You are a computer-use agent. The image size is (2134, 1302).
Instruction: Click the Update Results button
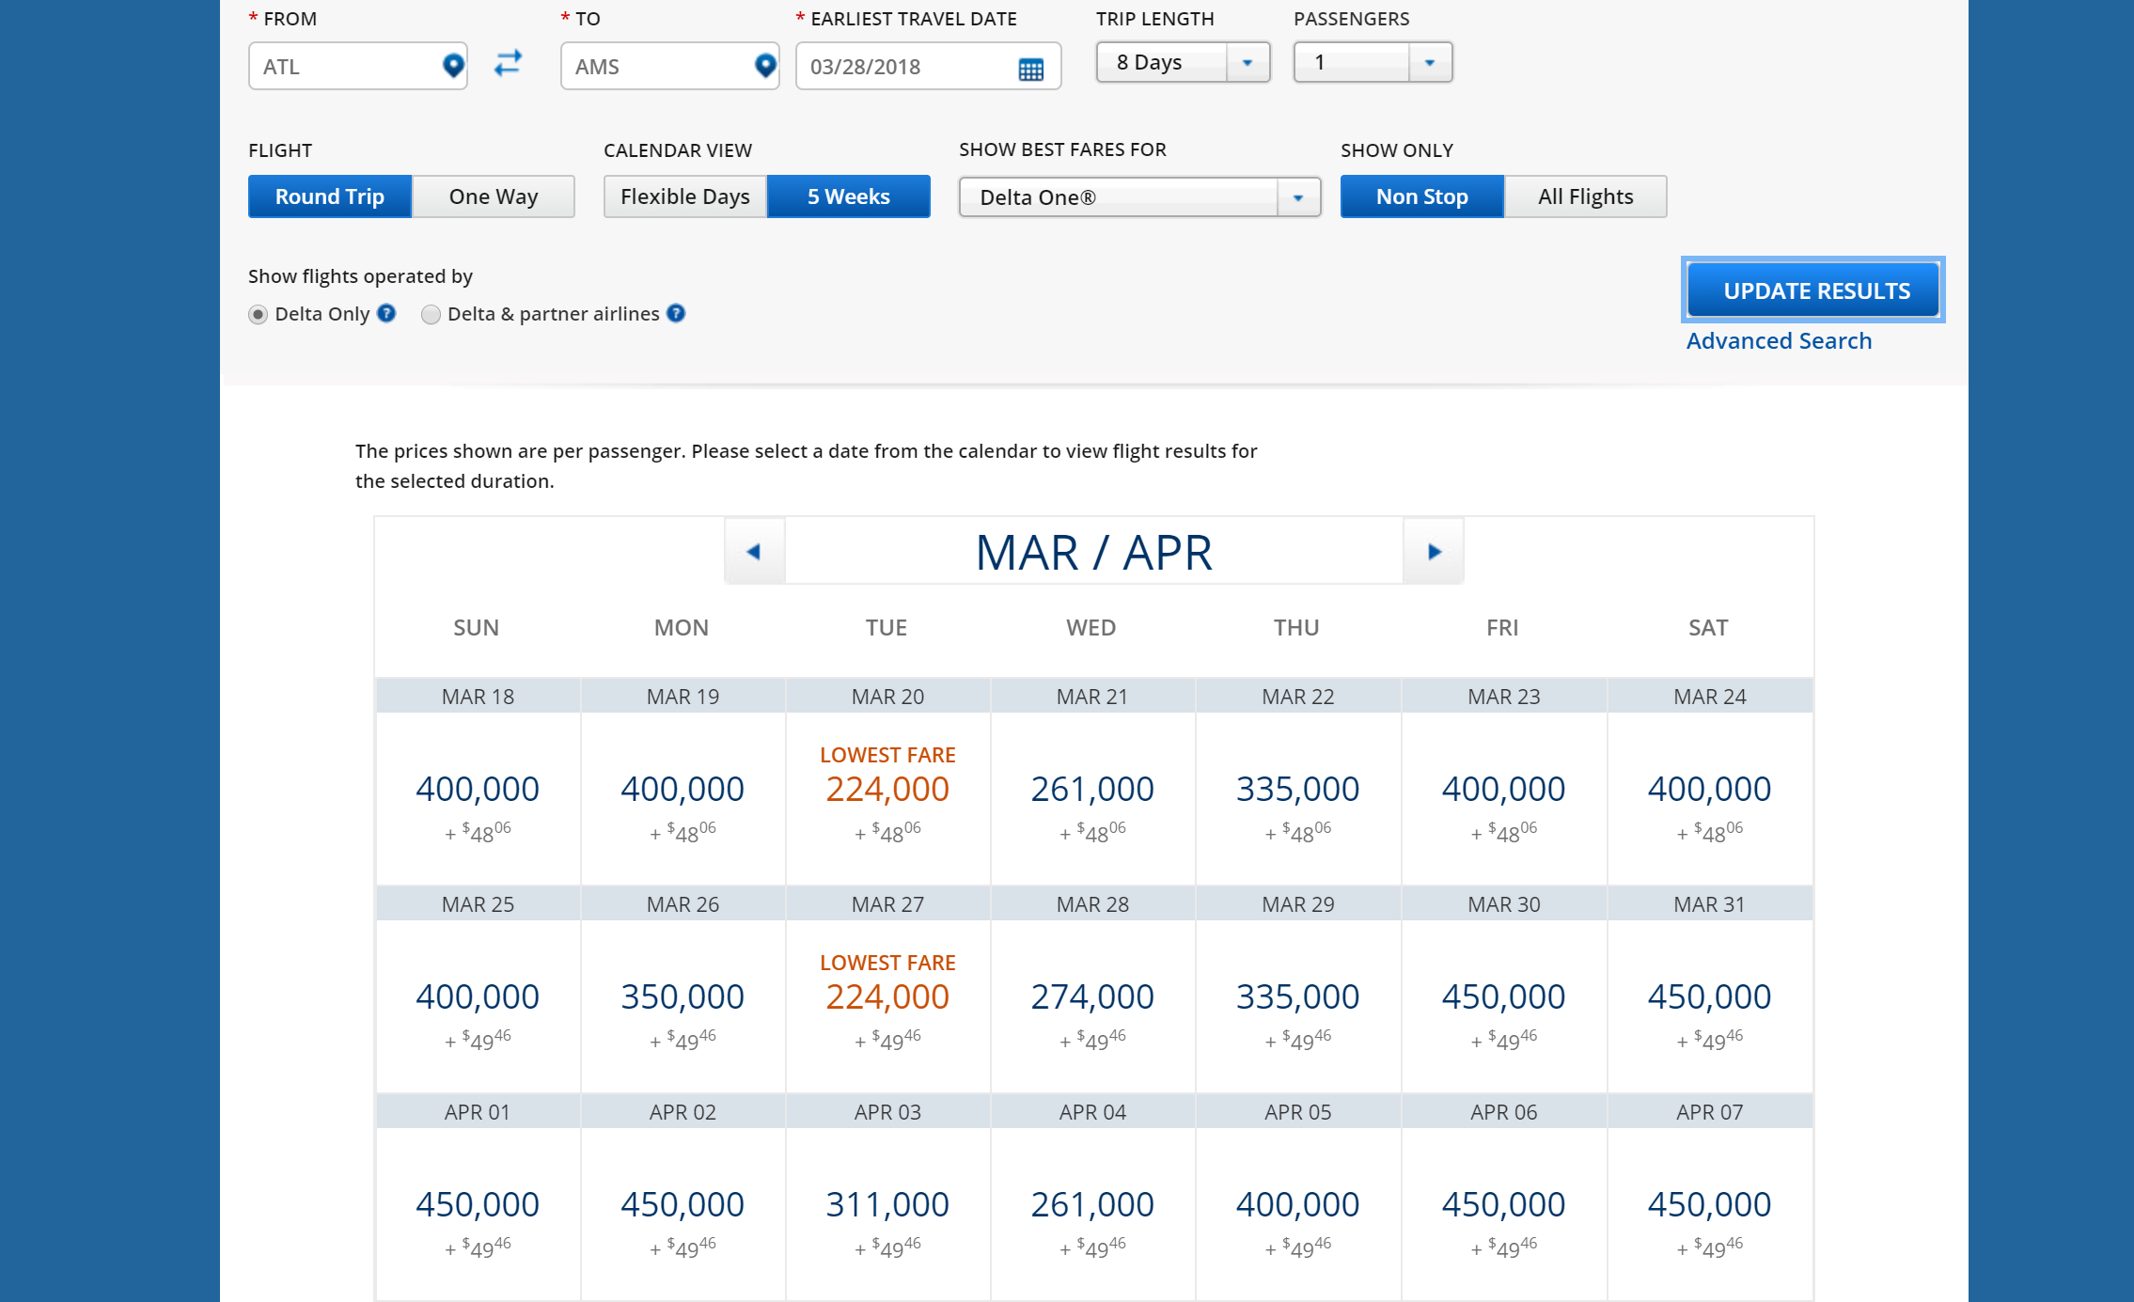1814,290
